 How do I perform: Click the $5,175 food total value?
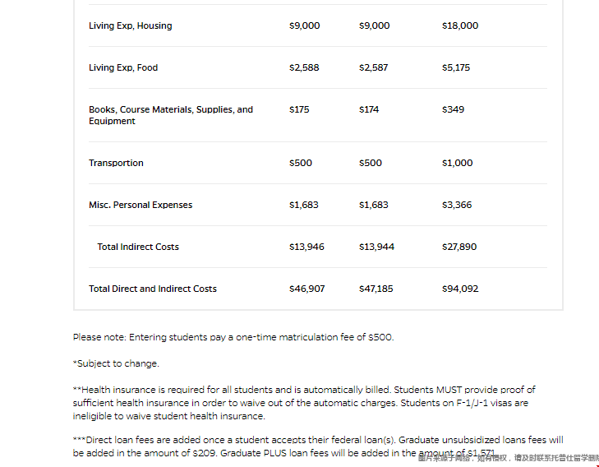click(456, 67)
